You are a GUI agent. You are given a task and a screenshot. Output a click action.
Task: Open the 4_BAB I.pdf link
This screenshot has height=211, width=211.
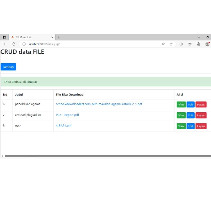64,126
